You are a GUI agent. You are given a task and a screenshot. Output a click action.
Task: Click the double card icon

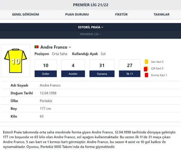(146, 69)
